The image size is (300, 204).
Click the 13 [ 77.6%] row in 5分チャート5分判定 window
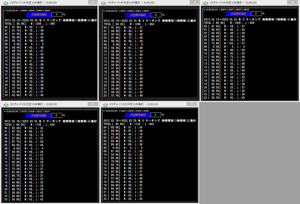[x=24, y=165]
